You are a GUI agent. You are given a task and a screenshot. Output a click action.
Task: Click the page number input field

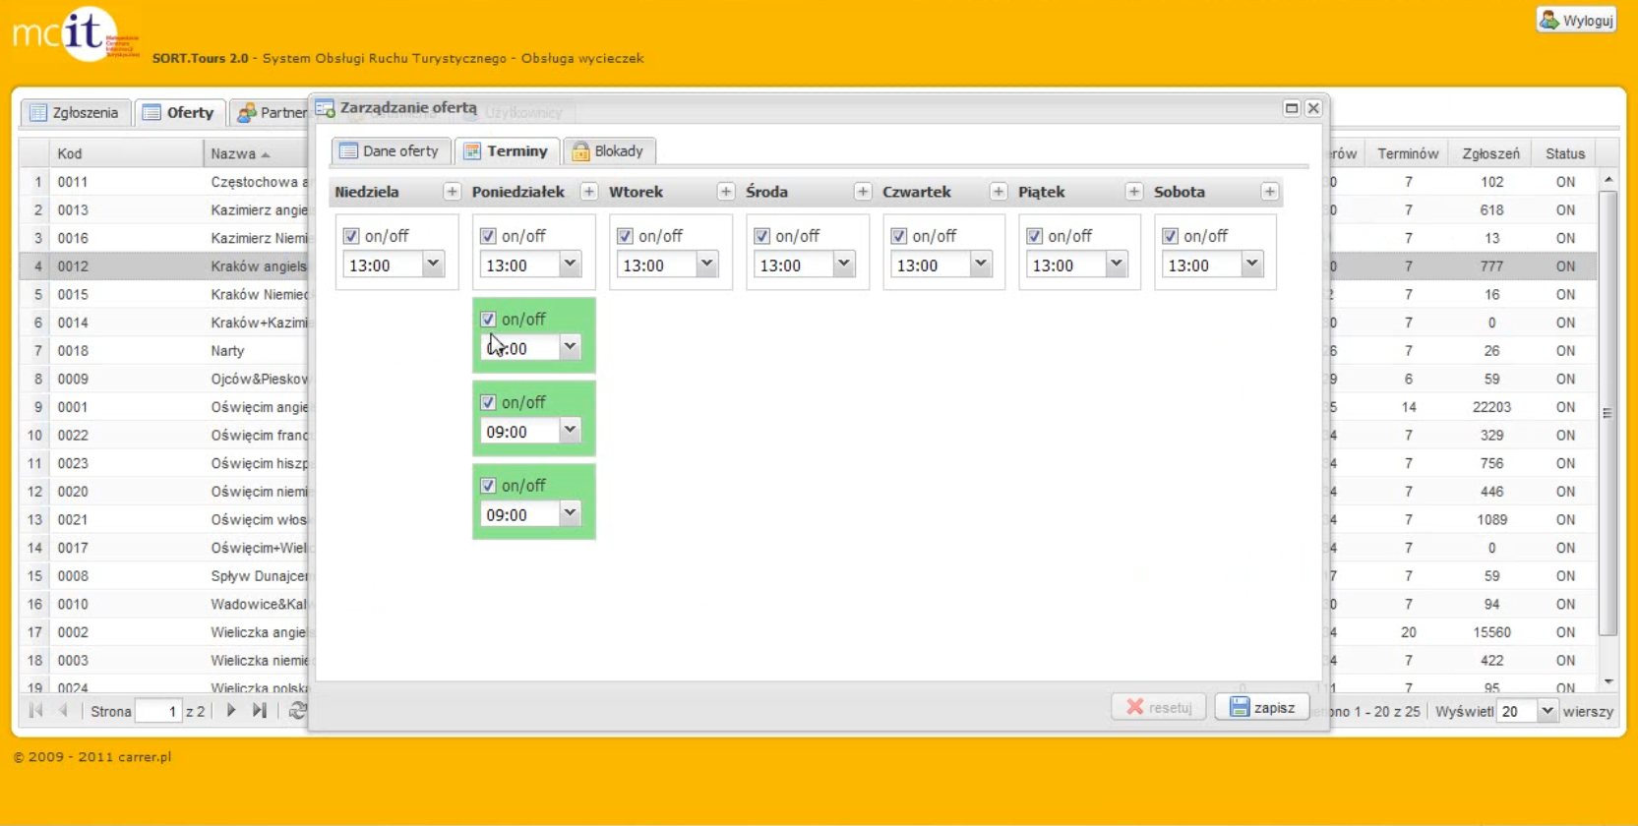[158, 711]
